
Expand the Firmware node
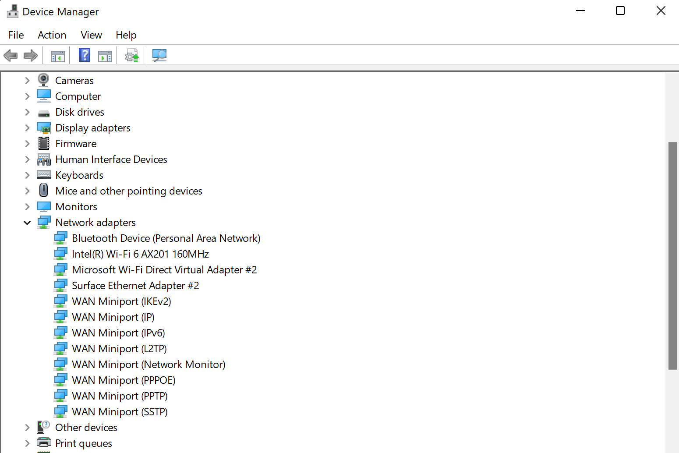pos(27,143)
